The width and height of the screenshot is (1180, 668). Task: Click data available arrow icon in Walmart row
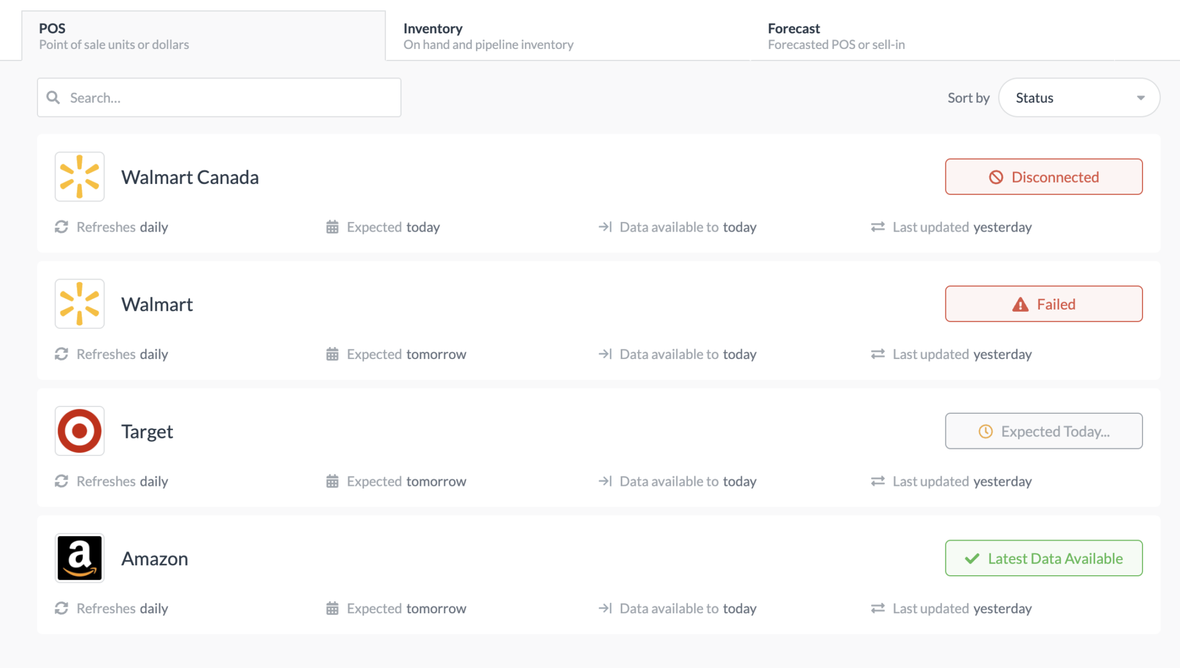coord(605,354)
